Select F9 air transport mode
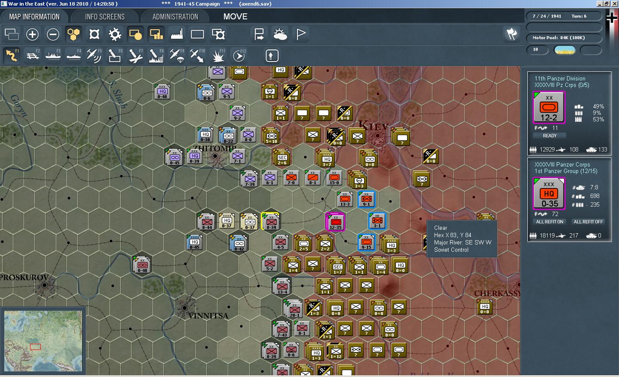 point(177,56)
